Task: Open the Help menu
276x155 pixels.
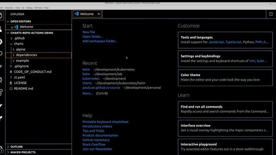Action: click(x=46, y=8)
